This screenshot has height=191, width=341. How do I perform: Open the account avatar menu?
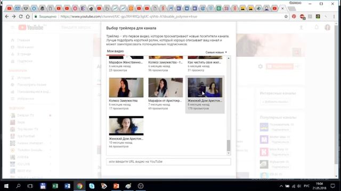[x=328, y=28]
